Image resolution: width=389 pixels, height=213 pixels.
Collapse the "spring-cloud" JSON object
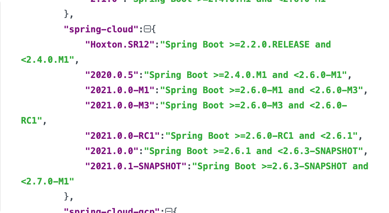147,29
